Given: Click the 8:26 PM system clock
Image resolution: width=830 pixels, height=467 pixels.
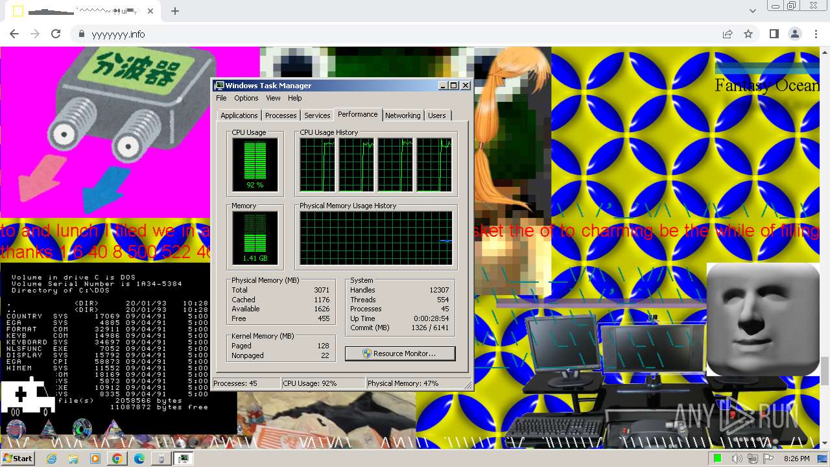Looking at the screenshot, I should pos(797,459).
